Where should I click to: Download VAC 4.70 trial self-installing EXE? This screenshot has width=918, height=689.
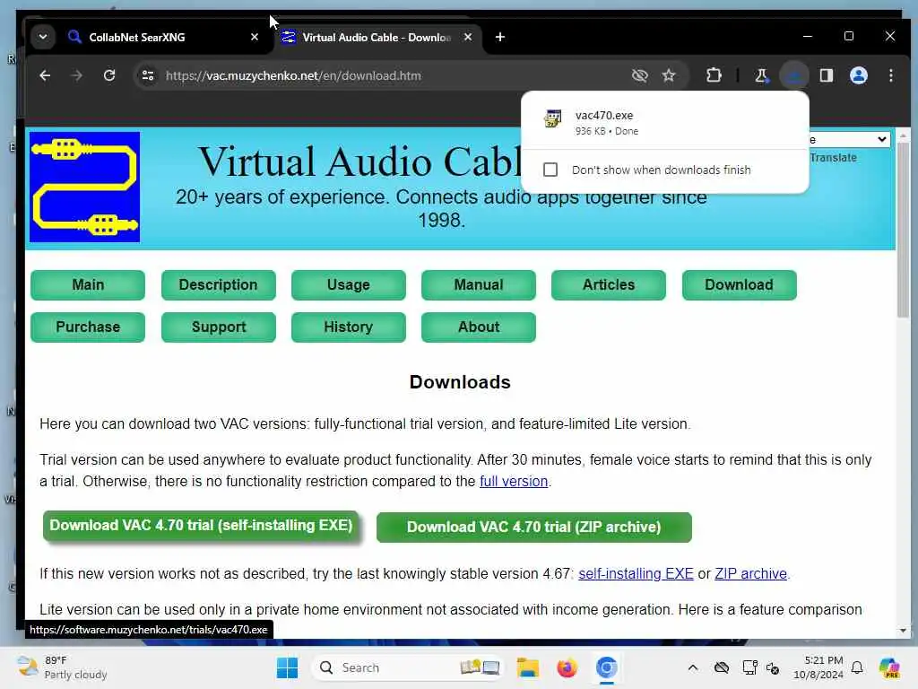tap(201, 526)
